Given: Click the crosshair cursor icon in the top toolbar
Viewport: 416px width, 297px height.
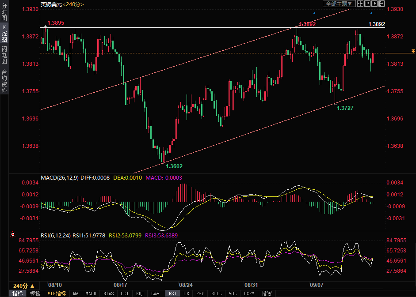Looking at the screenshot, I should (x=360, y=4).
